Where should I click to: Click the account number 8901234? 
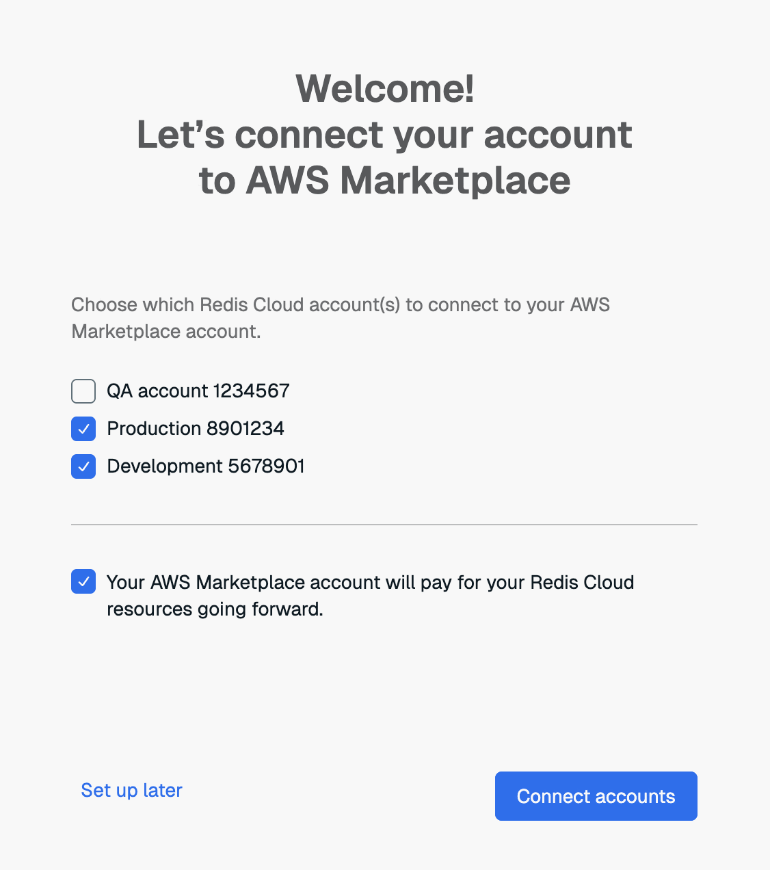[x=245, y=429]
